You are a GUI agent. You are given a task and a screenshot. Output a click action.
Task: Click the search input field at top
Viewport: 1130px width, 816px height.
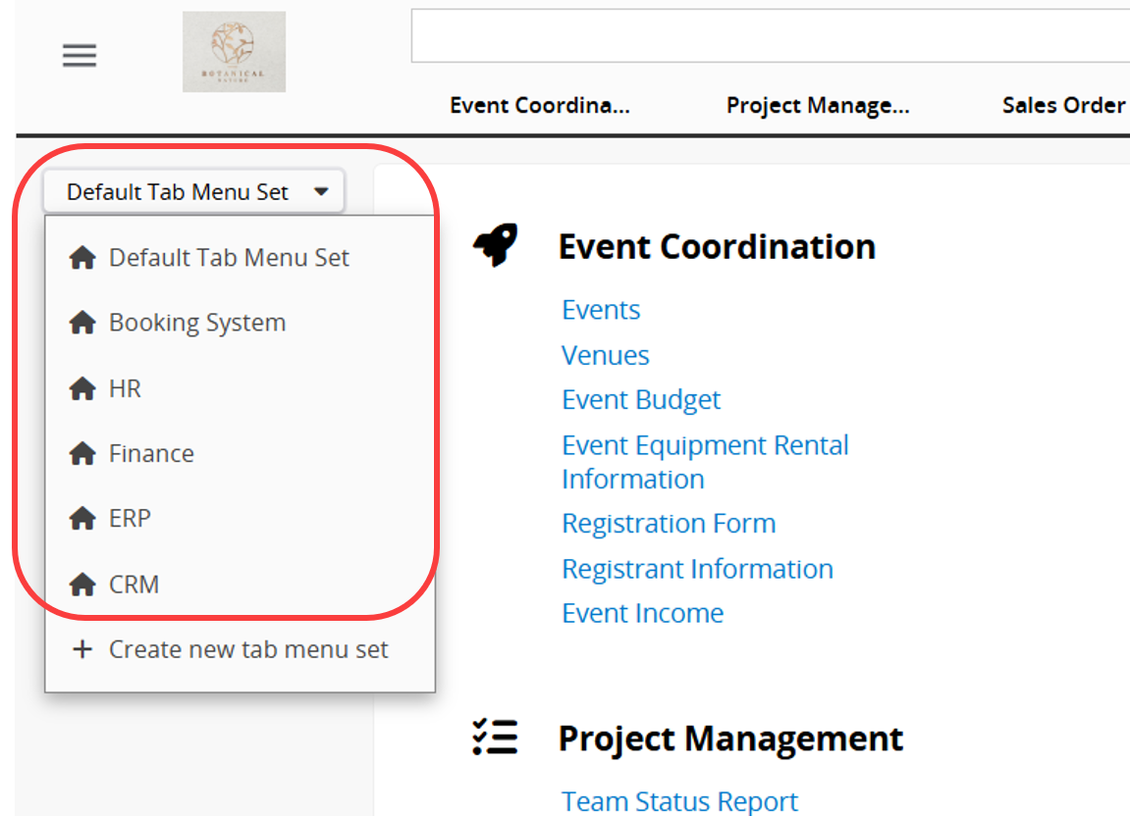pyautogui.click(x=766, y=36)
